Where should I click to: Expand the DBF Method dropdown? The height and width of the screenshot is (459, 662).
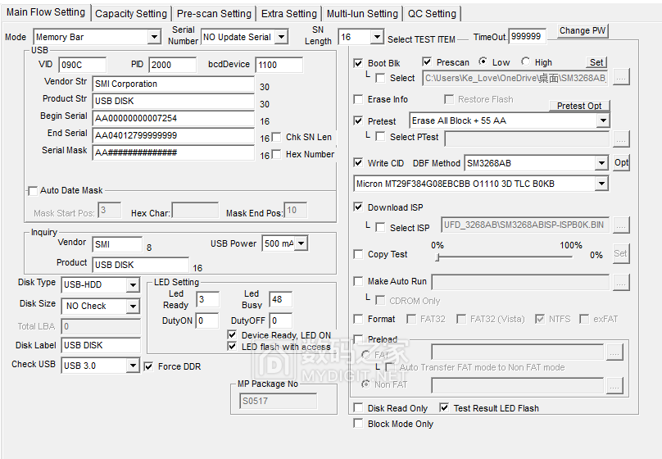[x=601, y=163]
